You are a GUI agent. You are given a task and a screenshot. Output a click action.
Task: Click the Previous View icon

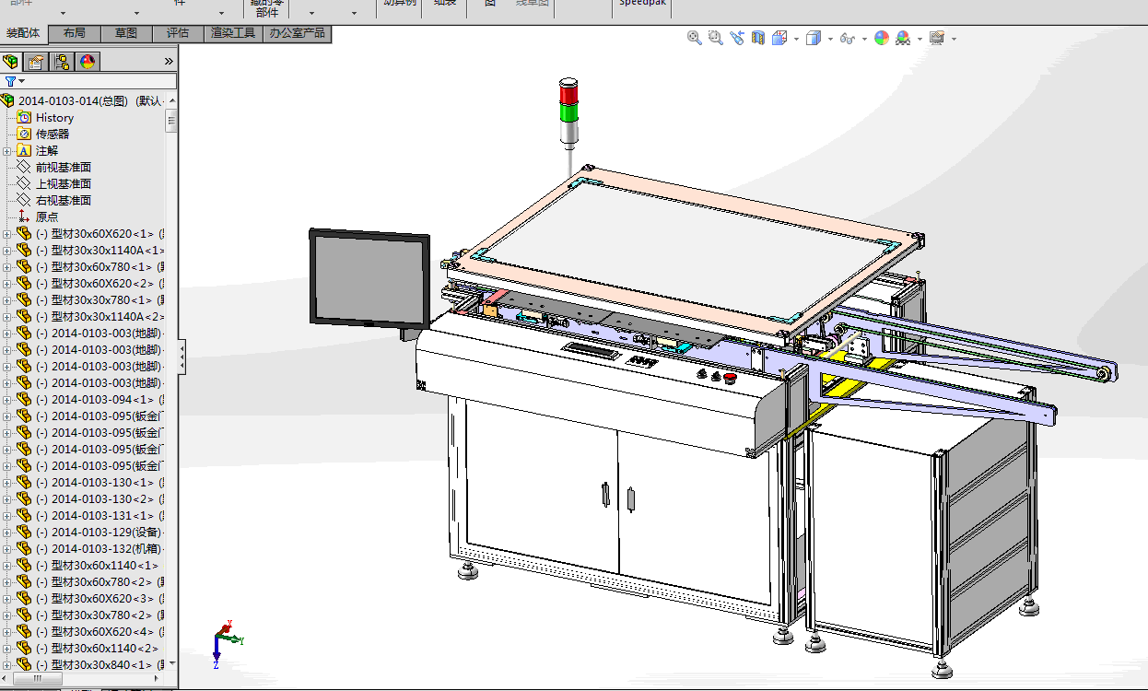click(737, 38)
